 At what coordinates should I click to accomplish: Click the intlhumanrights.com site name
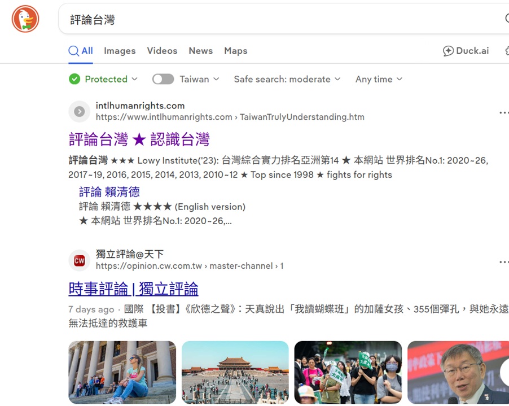pos(140,106)
